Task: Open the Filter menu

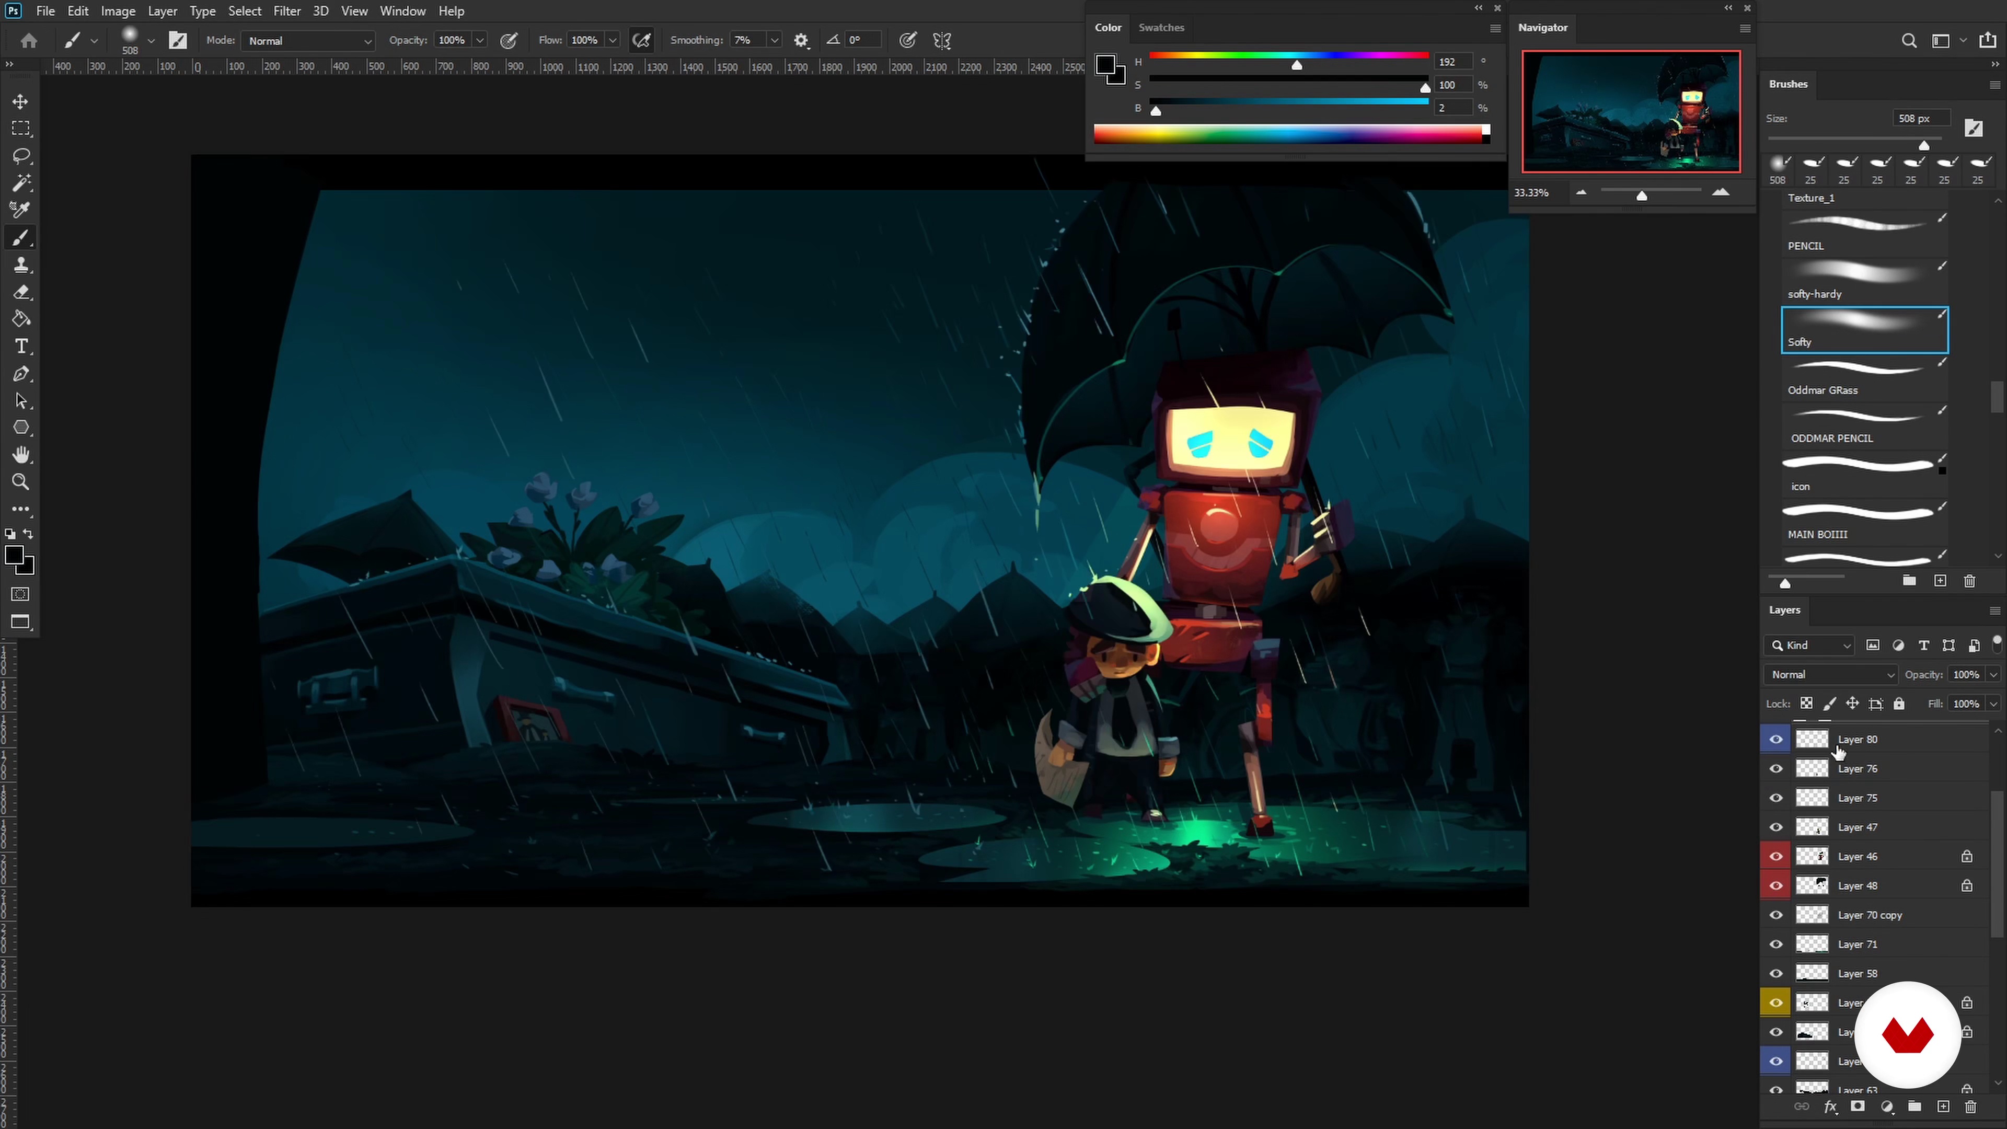Action: (x=287, y=11)
